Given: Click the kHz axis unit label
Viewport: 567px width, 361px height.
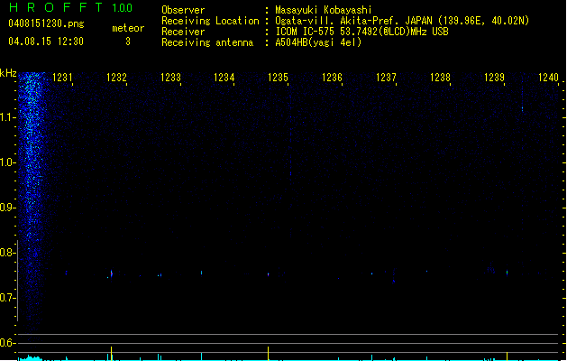Looking at the screenshot, I should (x=8, y=73).
